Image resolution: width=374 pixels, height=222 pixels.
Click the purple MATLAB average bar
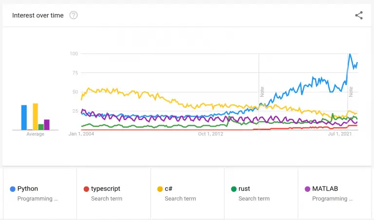tap(47, 125)
